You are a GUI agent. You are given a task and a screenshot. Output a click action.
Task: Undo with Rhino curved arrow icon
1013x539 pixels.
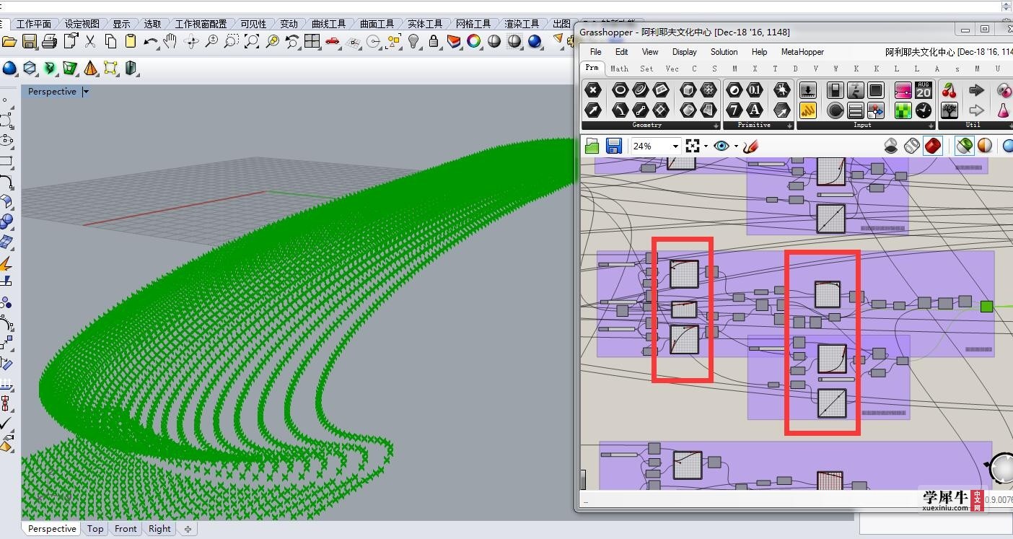point(150,42)
